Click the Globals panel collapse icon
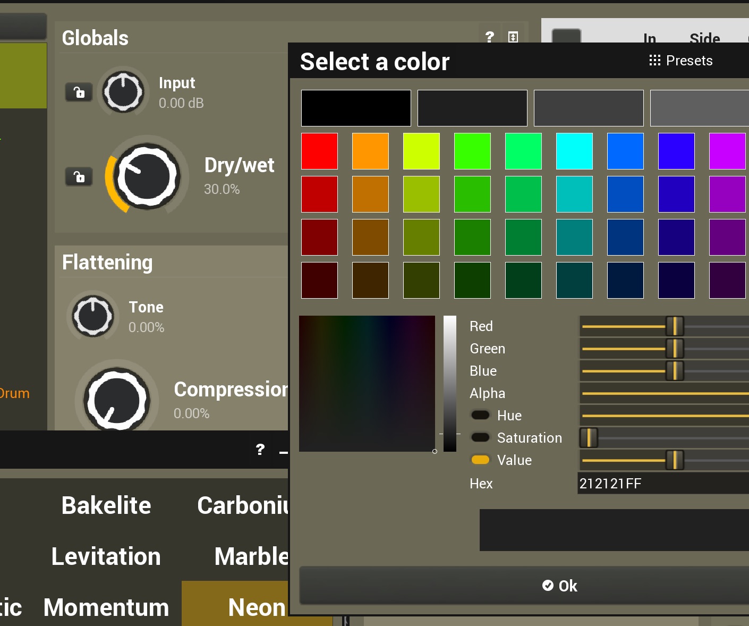 click(513, 37)
